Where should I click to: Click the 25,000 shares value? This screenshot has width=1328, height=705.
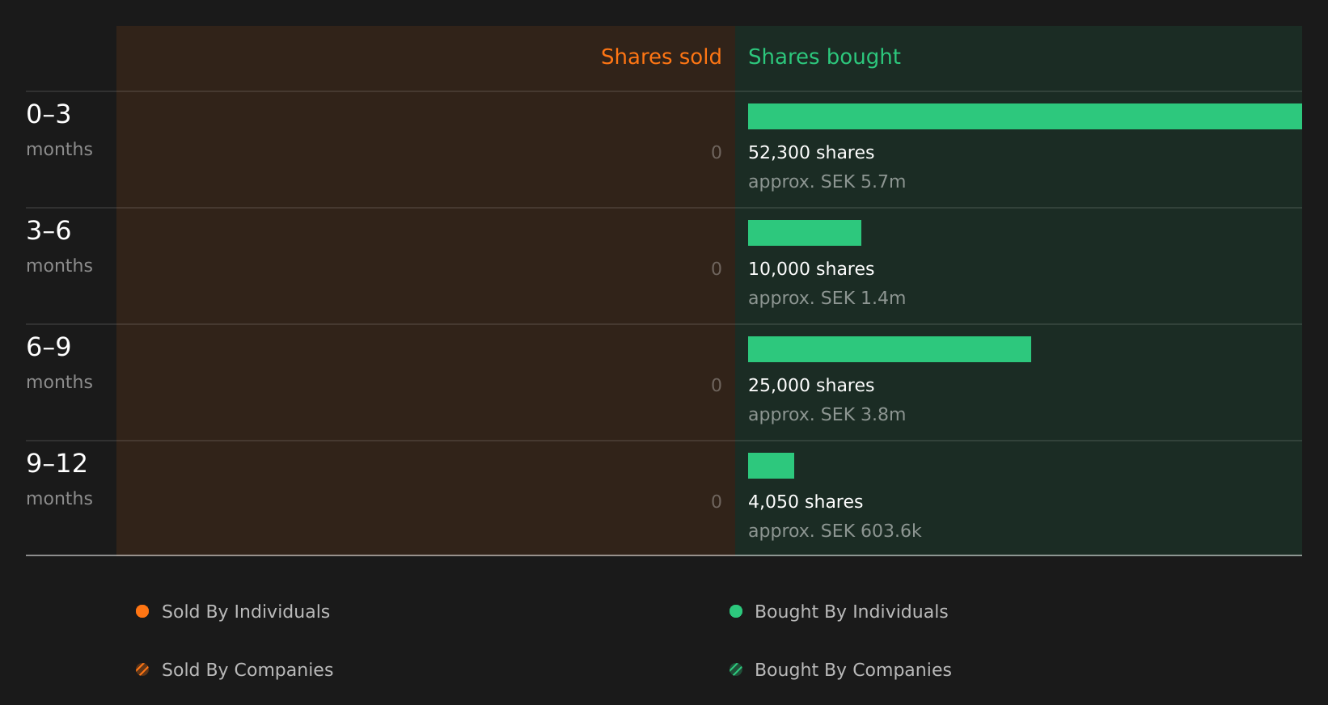tap(811, 386)
